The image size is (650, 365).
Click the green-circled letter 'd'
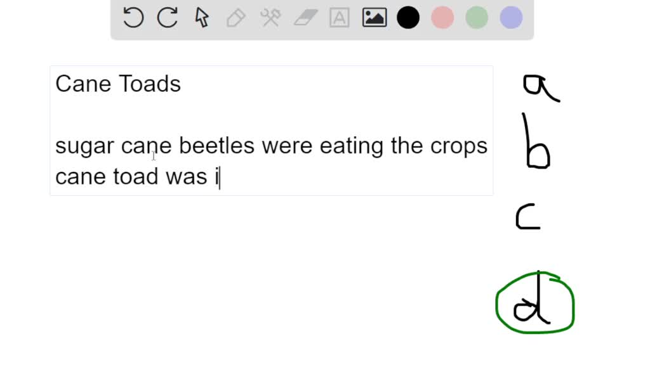click(534, 304)
